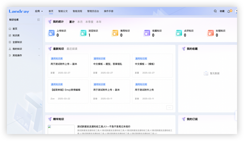Open 管理员后台 in top navigation
Viewport: 244px width, 141px height.
(x=93, y=11)
